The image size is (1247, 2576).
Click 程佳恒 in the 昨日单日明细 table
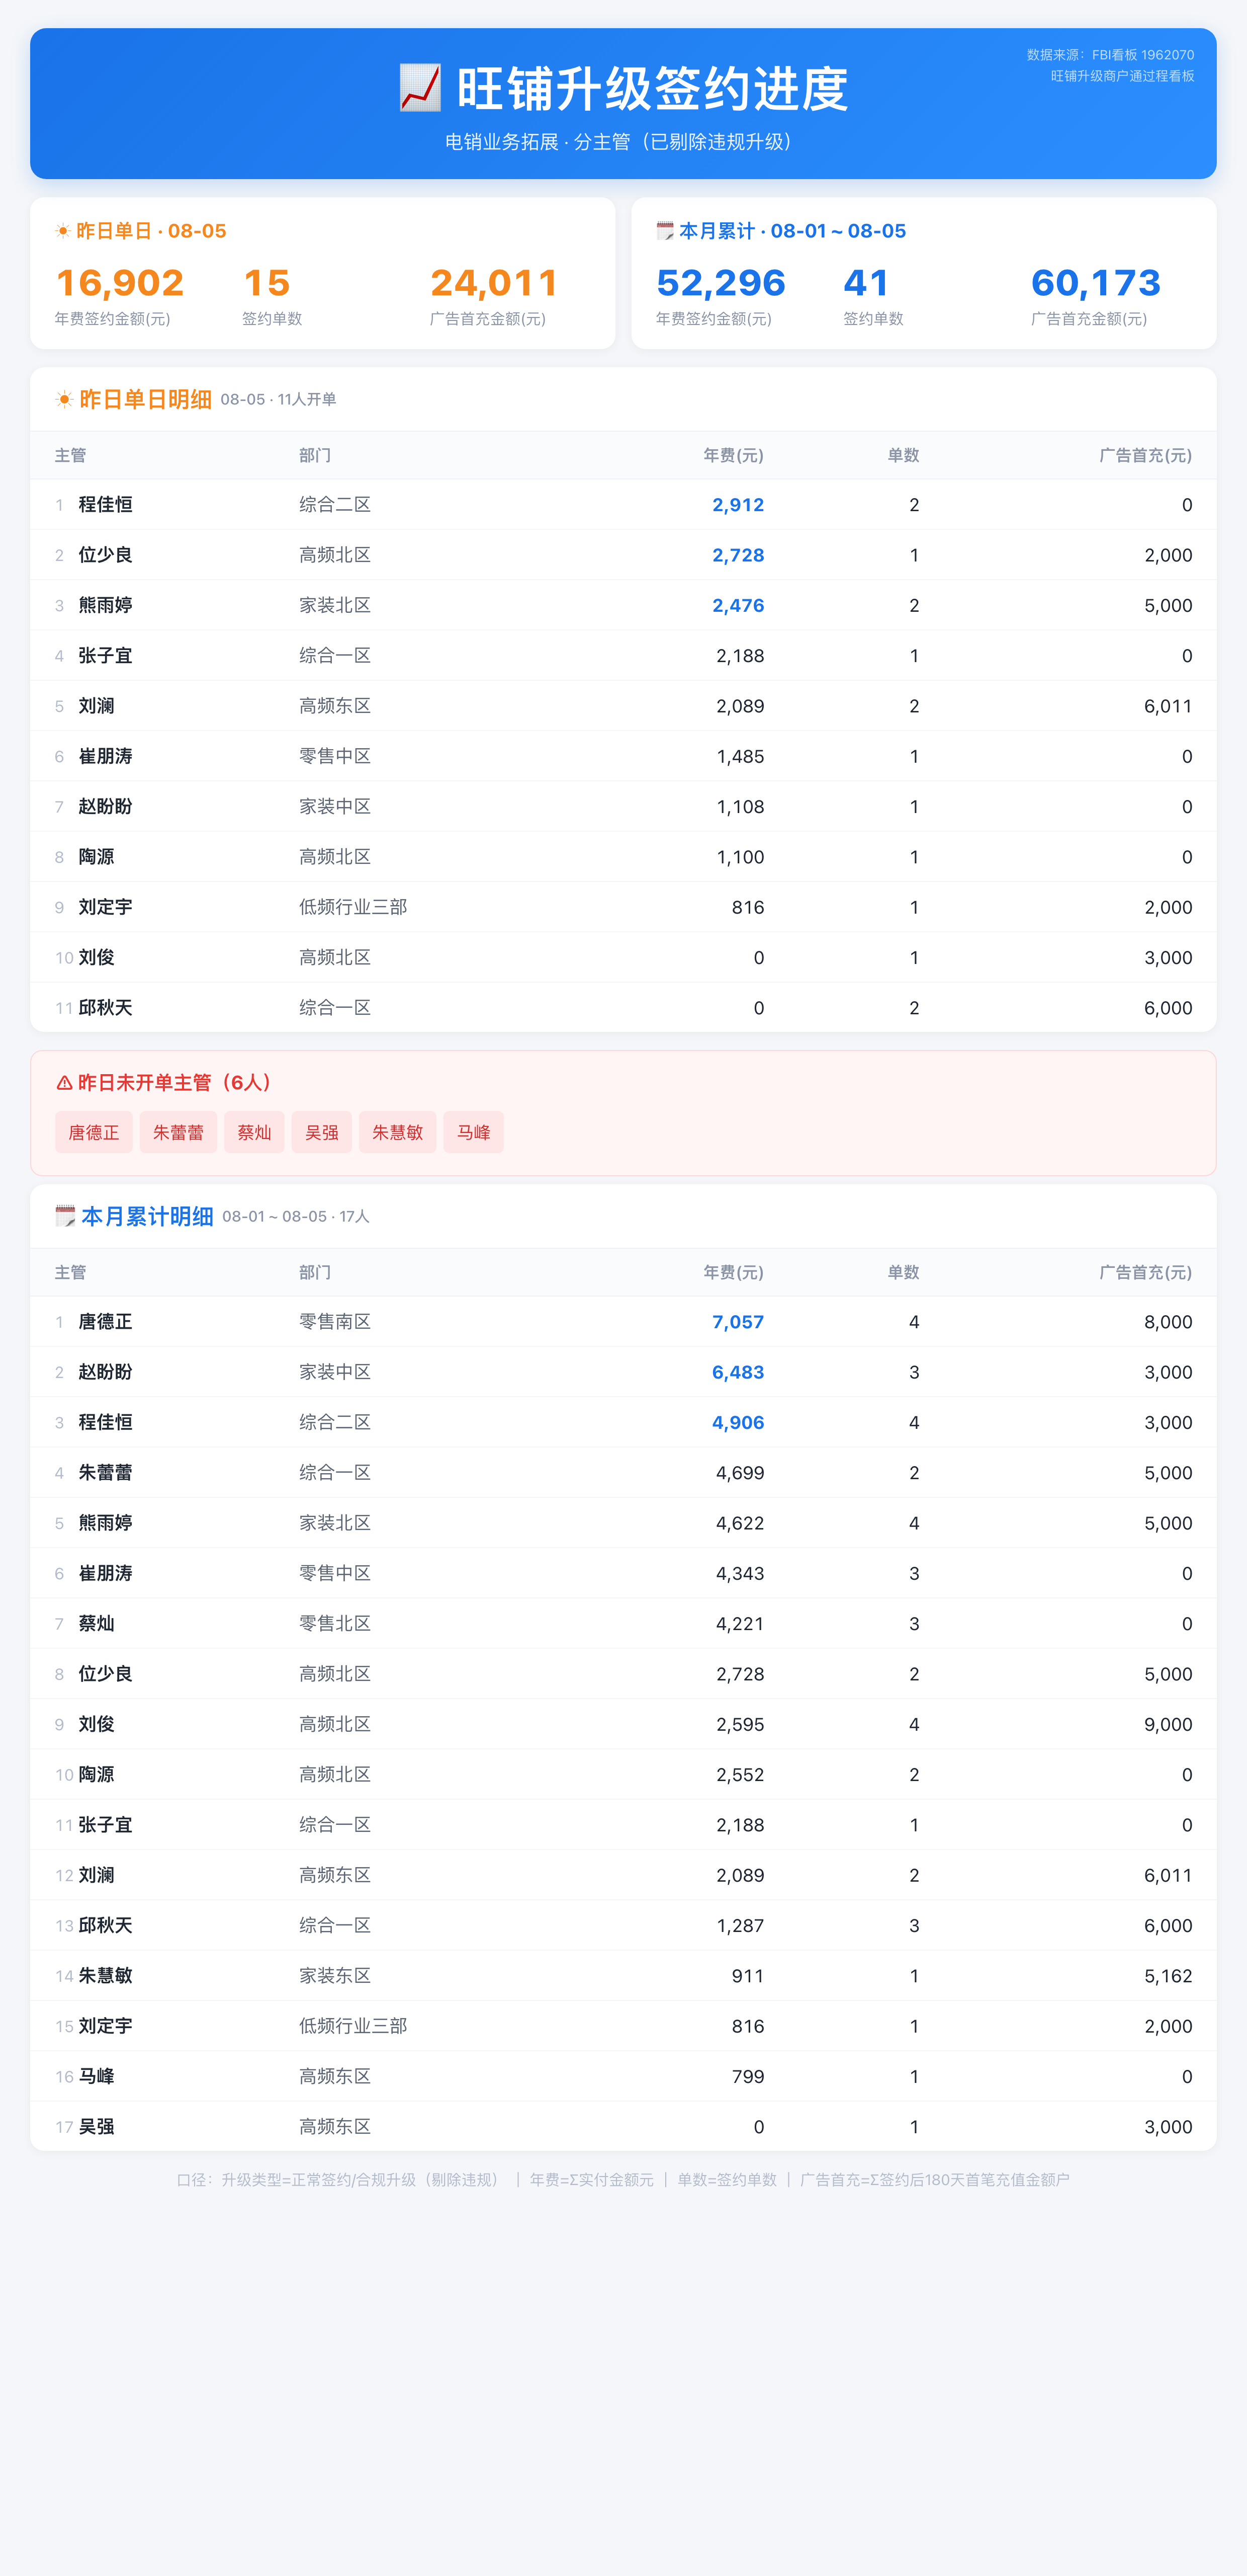[106, 505]
